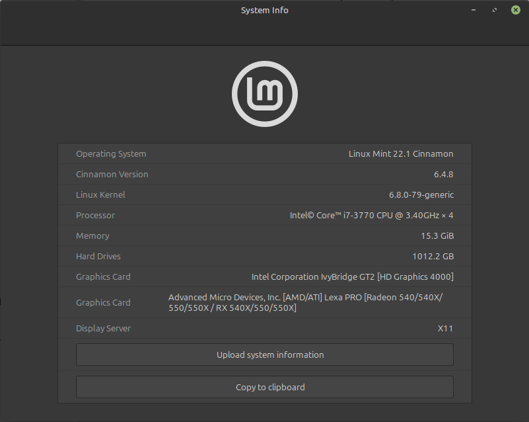529x422 pixels.
Task: Select the X11 display server value
Action: click(x=445, y=329)
